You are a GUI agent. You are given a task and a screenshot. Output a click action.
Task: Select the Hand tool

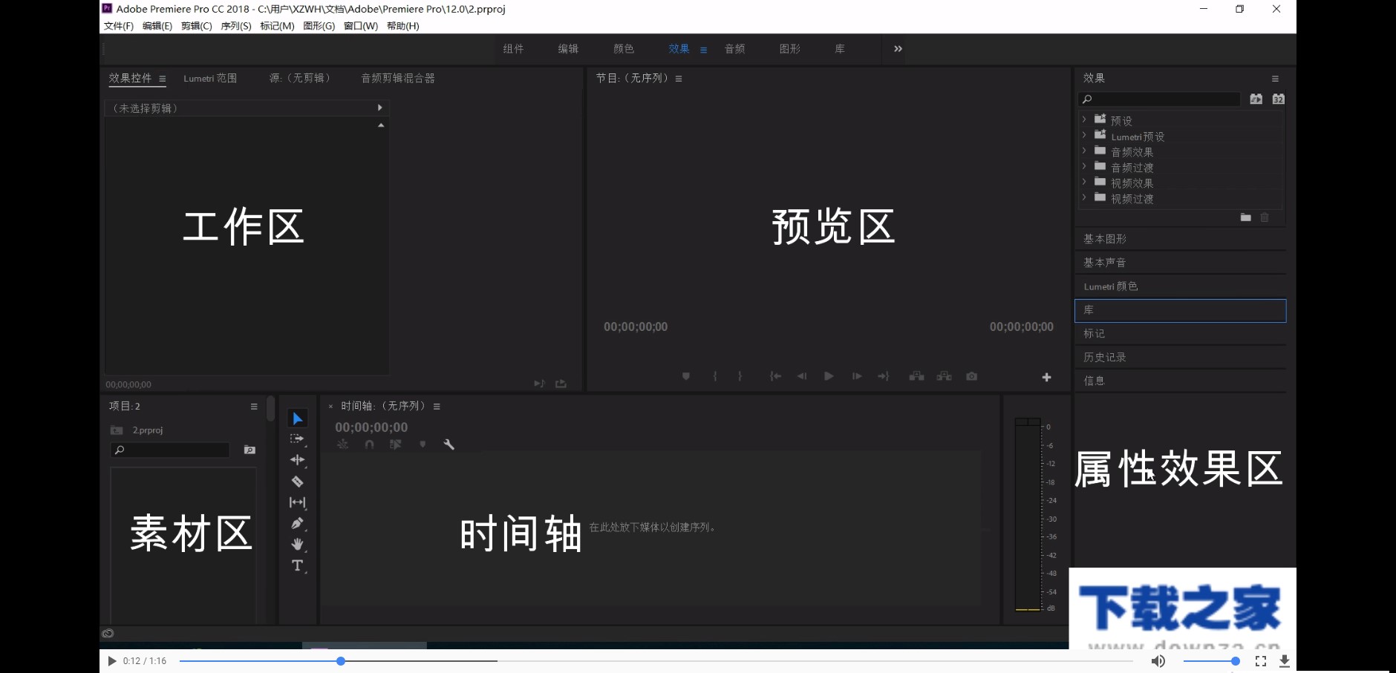[x=297, y=543]
